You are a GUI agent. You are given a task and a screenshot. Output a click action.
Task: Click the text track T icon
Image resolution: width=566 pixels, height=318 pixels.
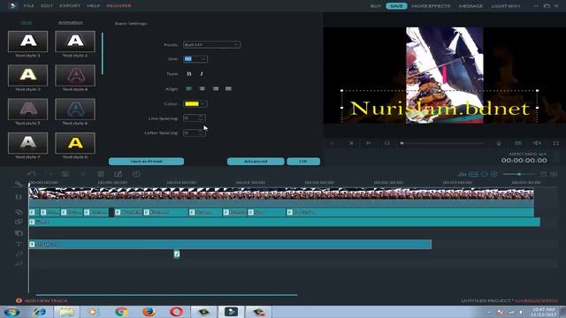19,244
